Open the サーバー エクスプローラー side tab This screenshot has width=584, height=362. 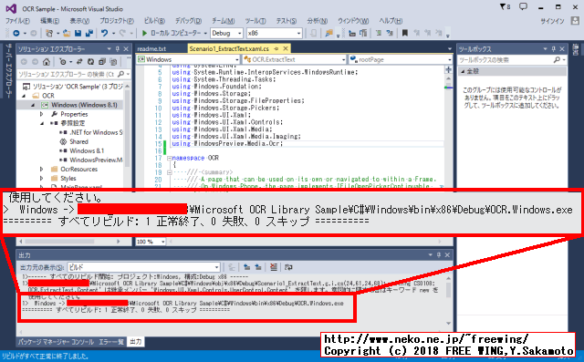pos(9,71)
